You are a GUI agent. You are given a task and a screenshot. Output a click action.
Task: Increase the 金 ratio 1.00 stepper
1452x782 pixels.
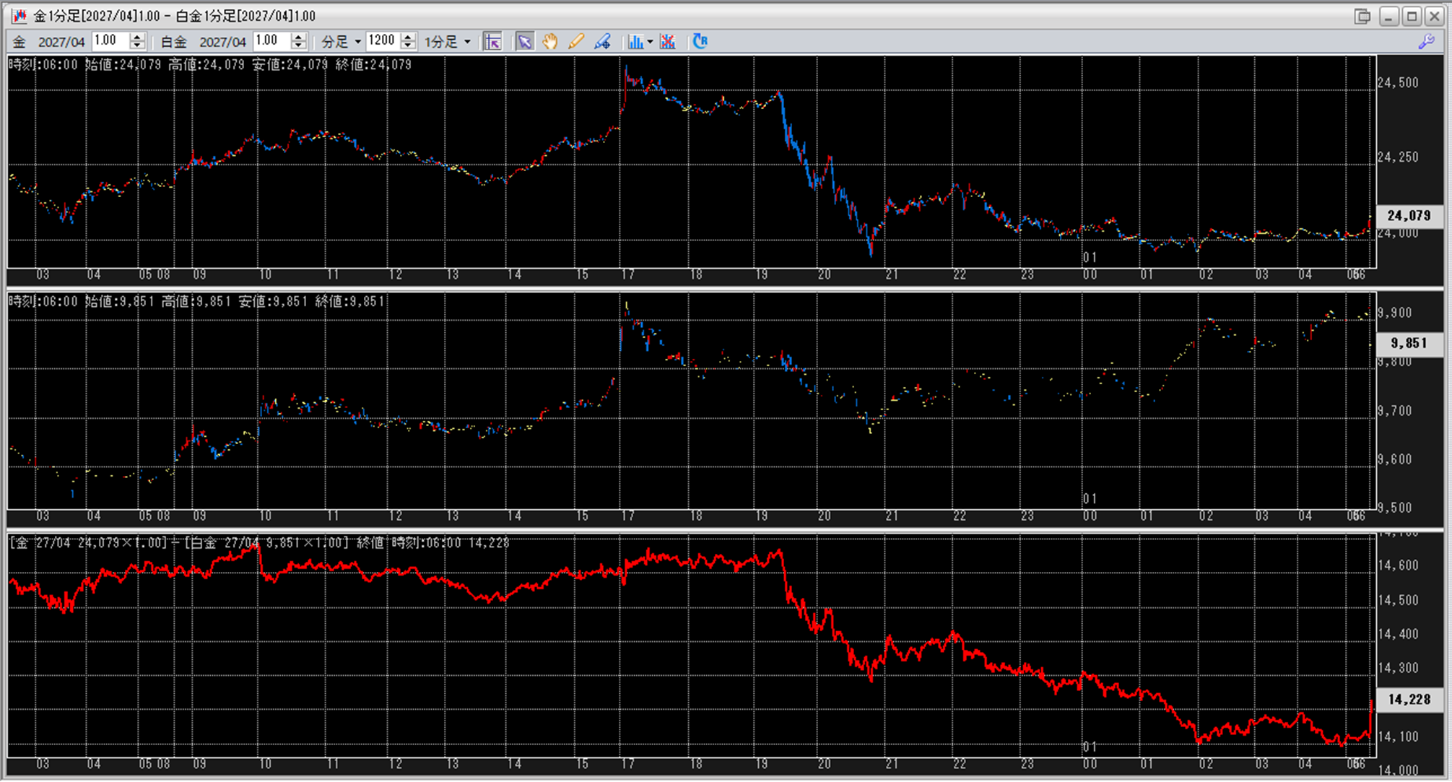[x=137, y=37]
